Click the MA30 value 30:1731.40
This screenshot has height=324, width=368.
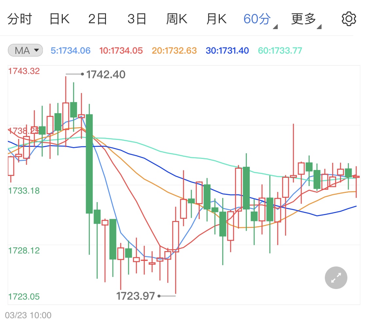227,50
